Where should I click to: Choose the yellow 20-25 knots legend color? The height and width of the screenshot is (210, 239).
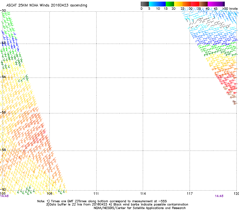178,4
